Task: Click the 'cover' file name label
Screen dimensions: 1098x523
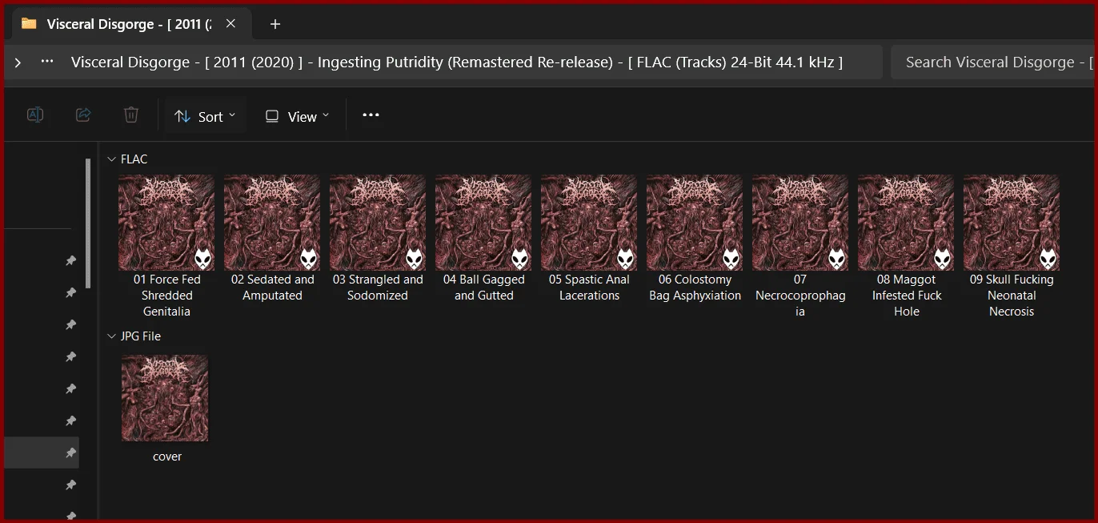Action: pos(167,457)
